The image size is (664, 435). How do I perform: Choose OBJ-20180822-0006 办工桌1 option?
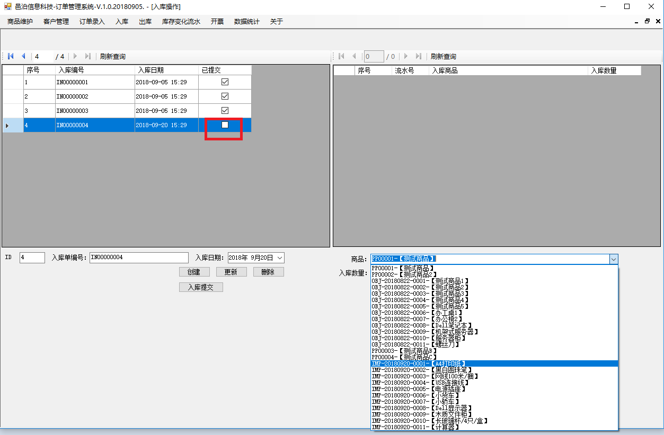pos(494,313)
